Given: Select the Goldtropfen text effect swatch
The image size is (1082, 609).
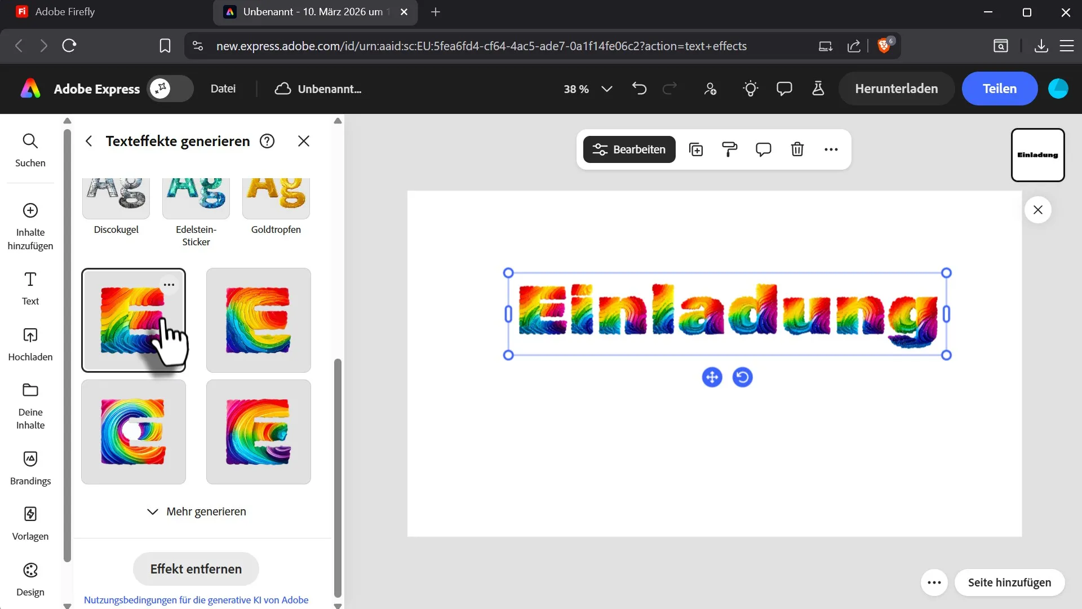Looking at the screenshot, I should 276,198.
